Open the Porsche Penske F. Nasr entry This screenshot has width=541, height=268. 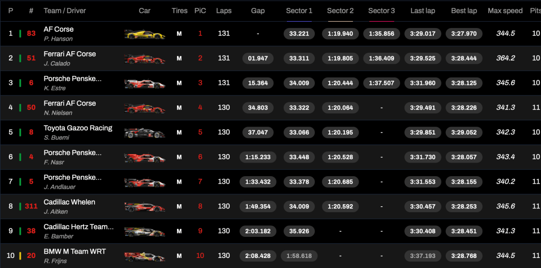point(72,153)
